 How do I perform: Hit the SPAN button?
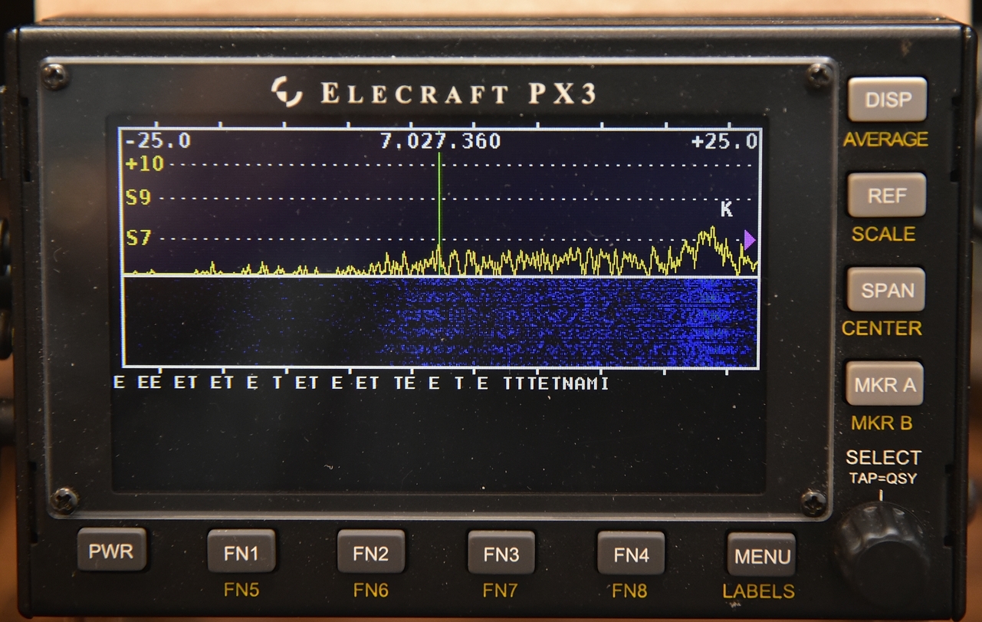coord(886,290)
